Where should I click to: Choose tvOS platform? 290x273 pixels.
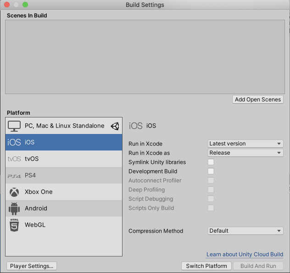pyautogui.click(x=64, y=159)
